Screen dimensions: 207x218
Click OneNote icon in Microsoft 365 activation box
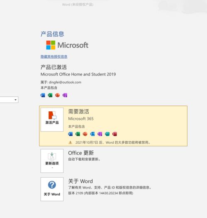click(x=100, y=134)
